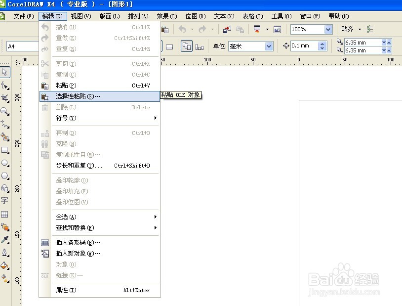
Task: Select the Zoom magnifier tool
Action: pyautogui.click(x=5, y=111)
